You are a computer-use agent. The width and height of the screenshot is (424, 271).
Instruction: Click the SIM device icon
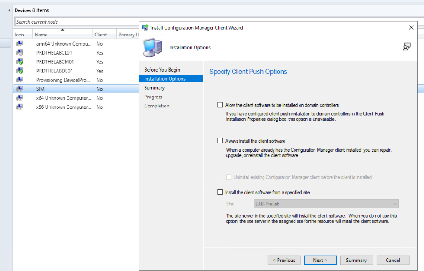tap(20, 89)
